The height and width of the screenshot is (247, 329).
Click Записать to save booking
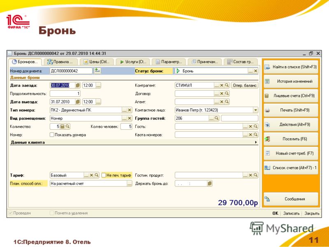coord(291,213)
